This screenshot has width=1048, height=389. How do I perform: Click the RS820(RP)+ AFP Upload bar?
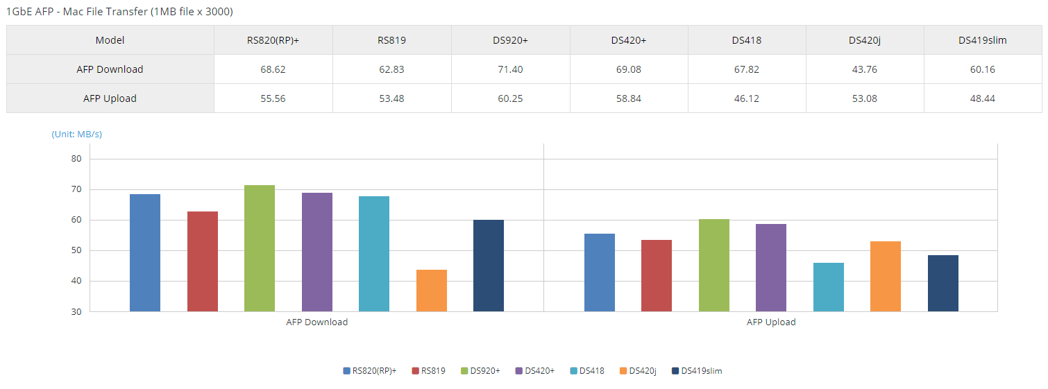tap(600, 273)
